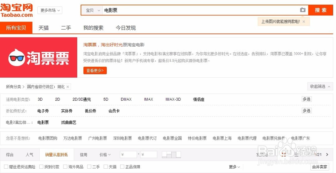
Task: Click suggestion 电影票代订
Action: click(147, 138)
